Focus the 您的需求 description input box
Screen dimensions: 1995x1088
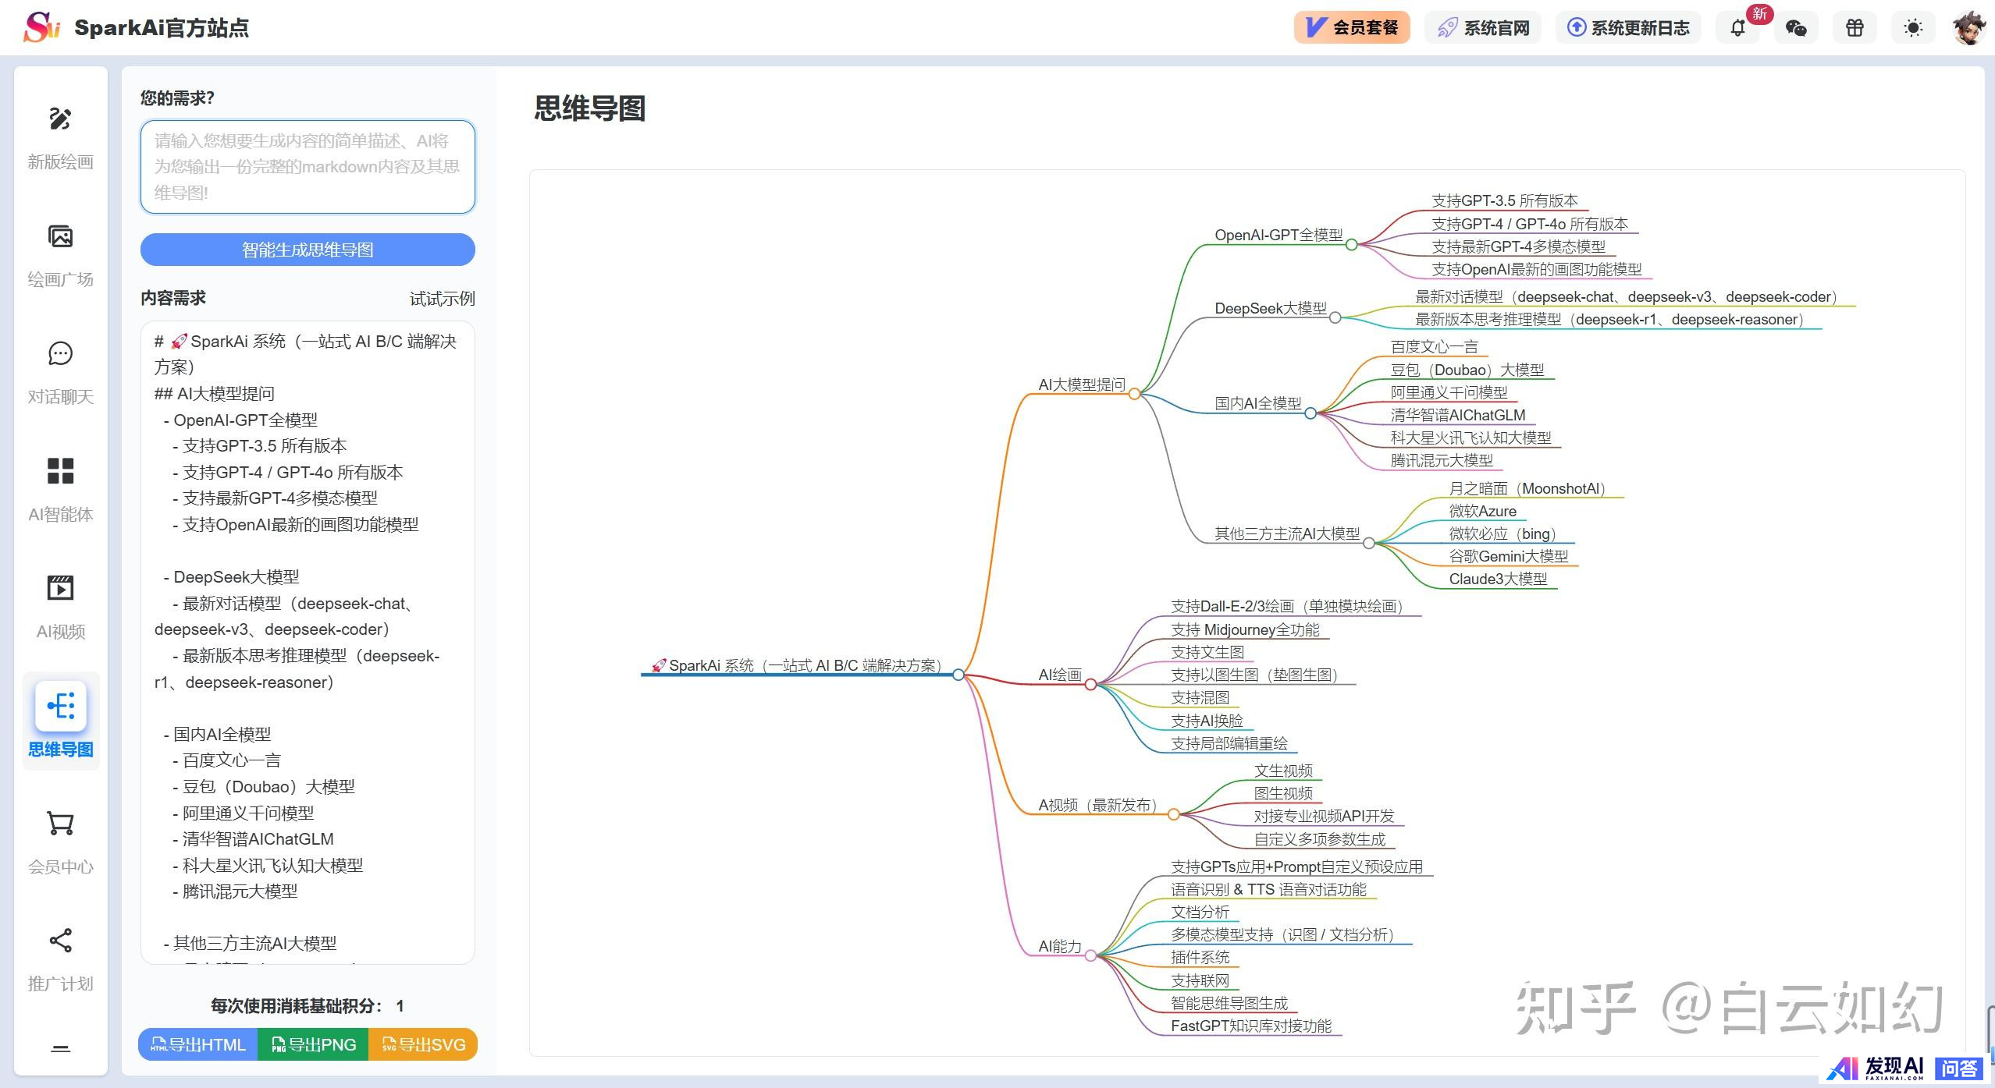(308, 167)
